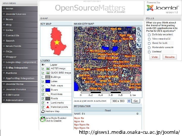Activate the pan map arrows tool
Image resolution: width=182 pixels, height=136 pixels.
click(x=139, y=40)
